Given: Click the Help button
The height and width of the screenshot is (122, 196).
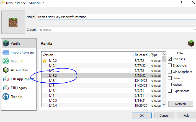Looking at the screenshot, I should pyautogui.click(x=186, y=116).
